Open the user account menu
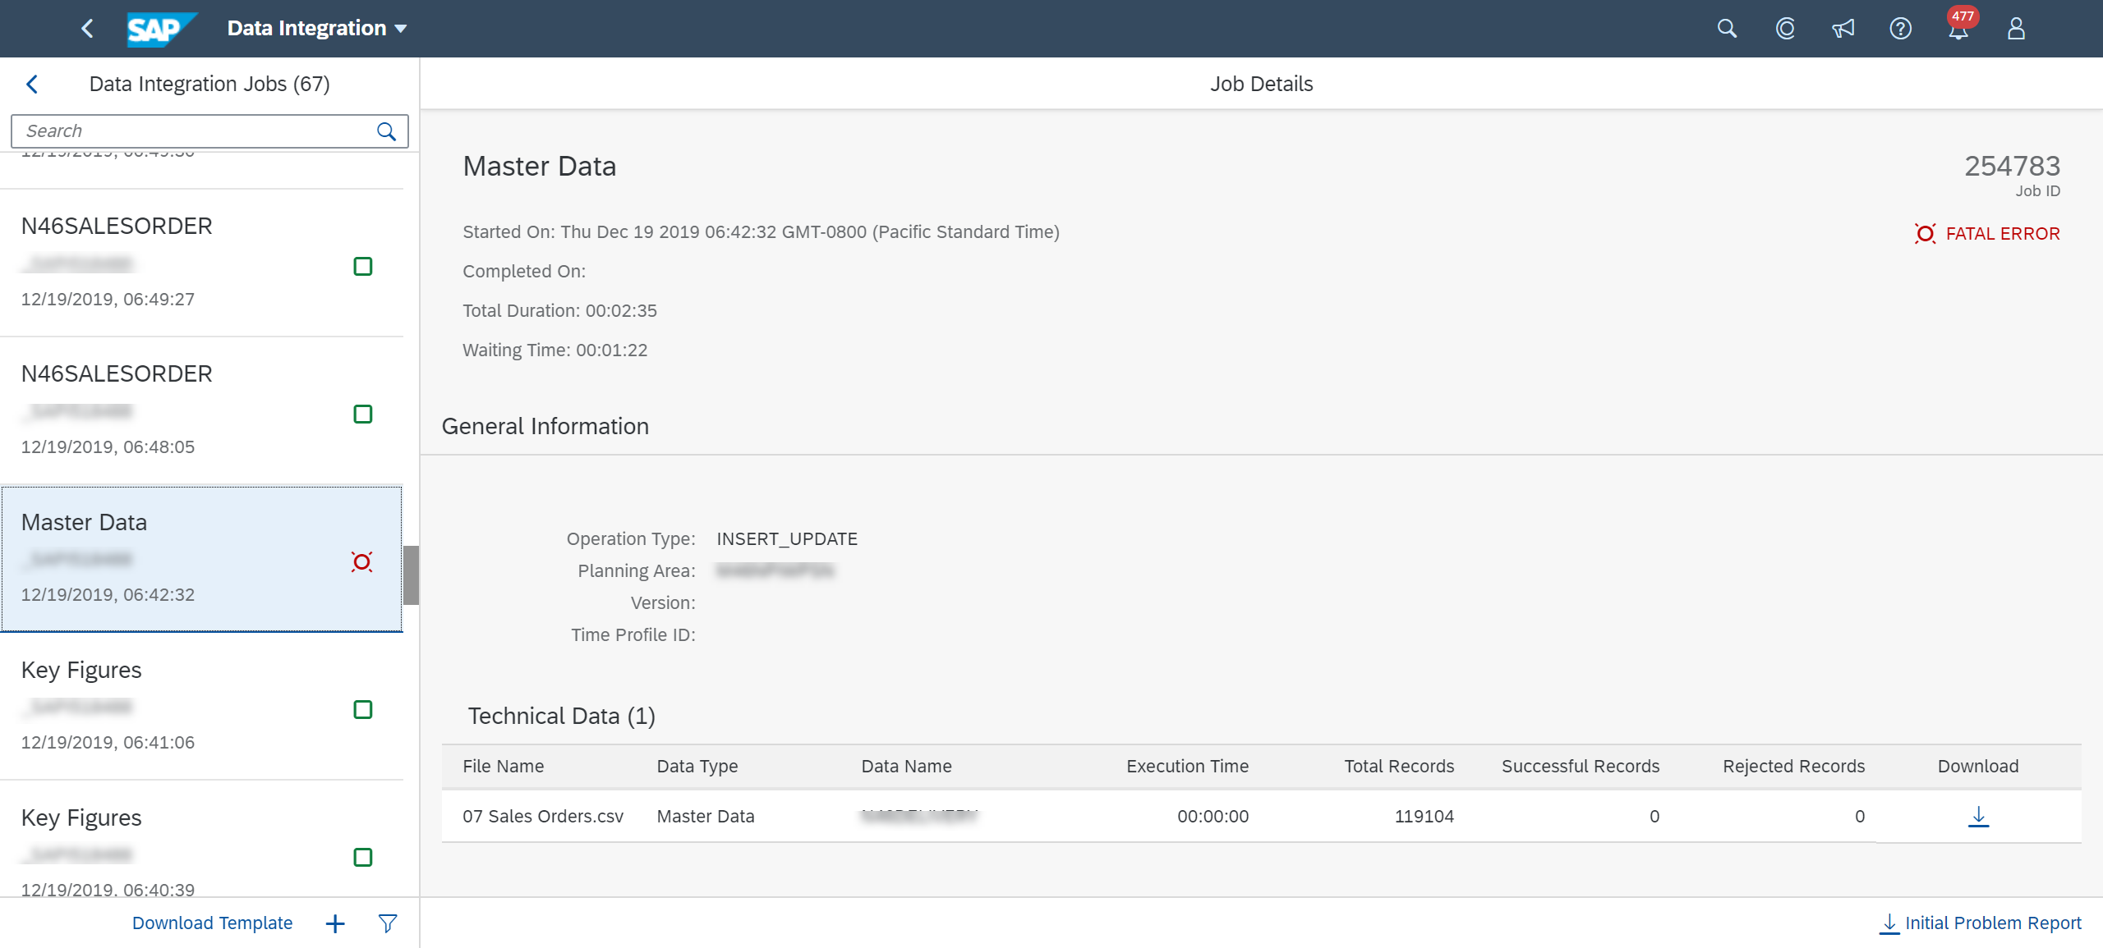The width and height of the screenshot is (2103, 948). 2016,28
